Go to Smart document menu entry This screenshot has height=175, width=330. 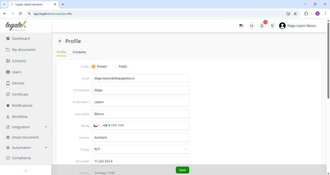click(26, 137)
